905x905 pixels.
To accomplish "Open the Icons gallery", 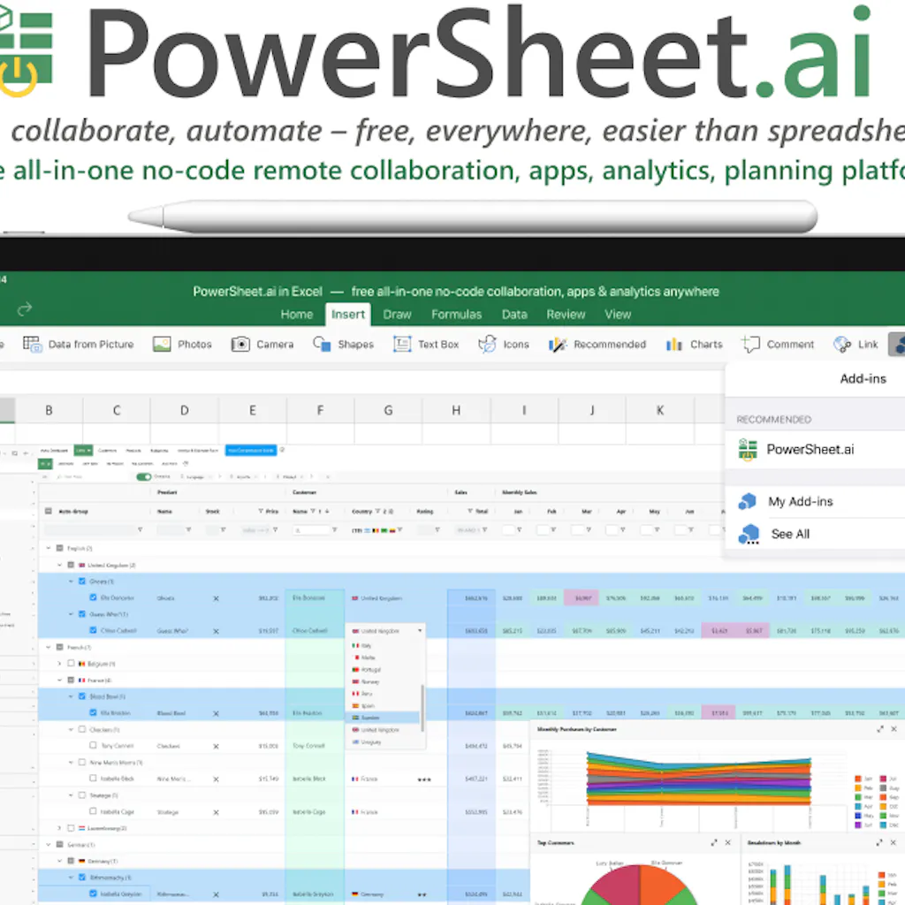I will click(x=504, y=344).
